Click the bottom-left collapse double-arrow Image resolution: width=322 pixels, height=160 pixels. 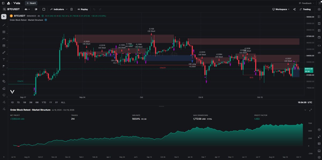point(4,157)
